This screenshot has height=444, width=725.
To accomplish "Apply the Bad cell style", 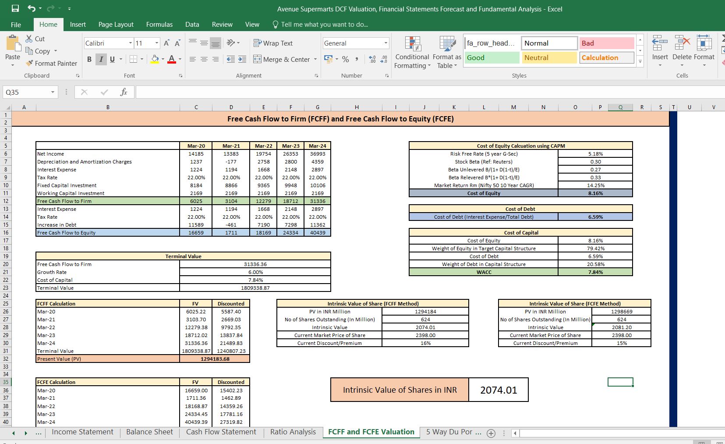I will pos(607,43).
